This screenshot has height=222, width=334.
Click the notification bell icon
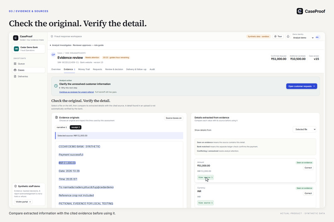click(288, 36)
